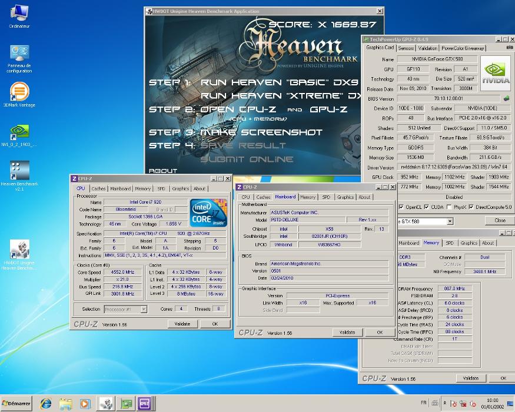Open the Validation tab in GPU-Z

[x=428, y=48]
